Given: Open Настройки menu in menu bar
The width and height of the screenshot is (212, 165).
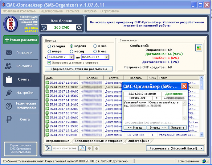Looking at the screenshot, I should (x=90, y=11).
